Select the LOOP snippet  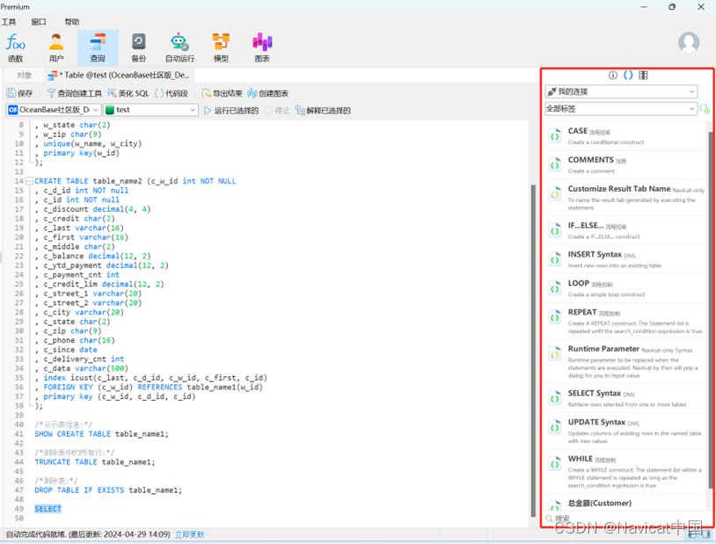coord(625,288)
